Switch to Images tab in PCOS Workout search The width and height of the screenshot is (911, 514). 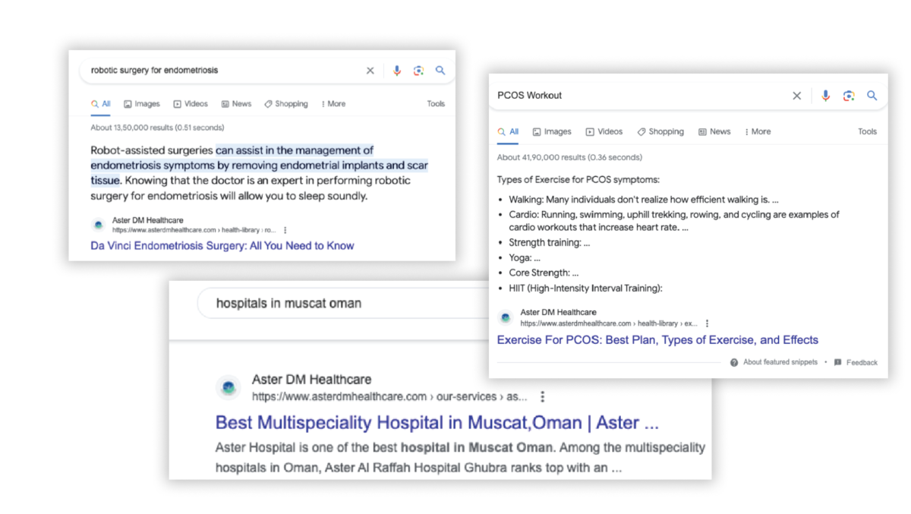tap(552, 131)
